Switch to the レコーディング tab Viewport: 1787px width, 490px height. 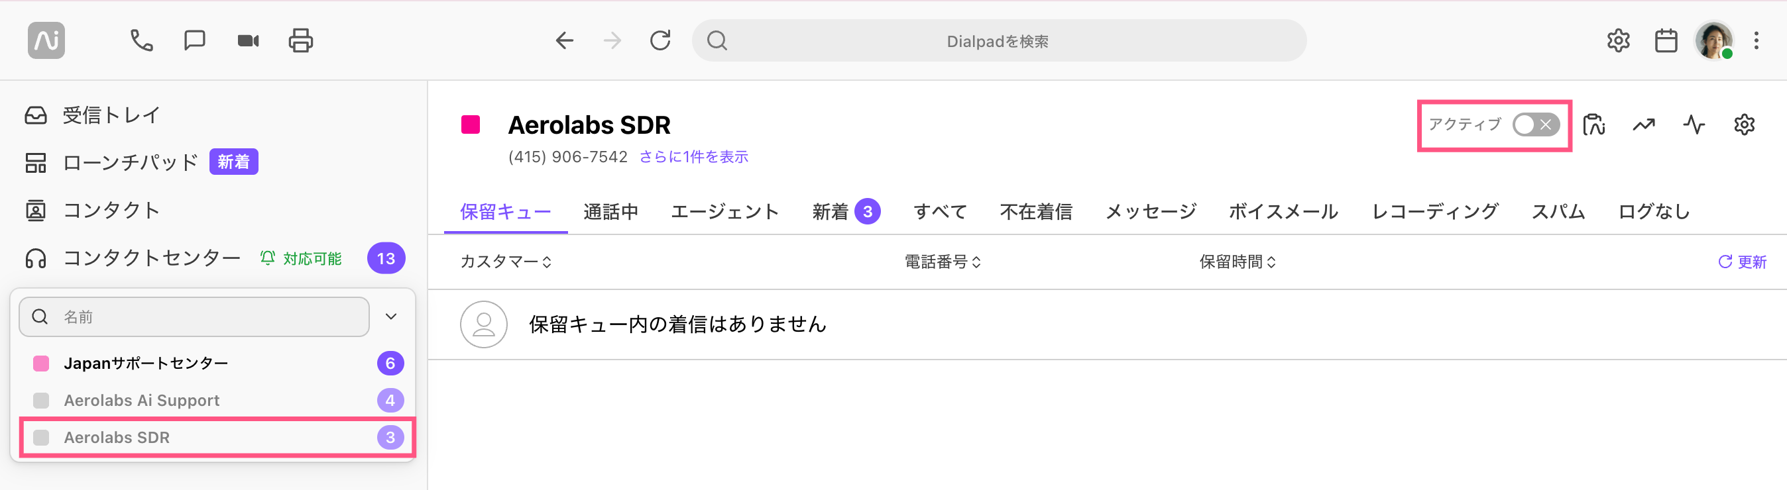(1435, 211)
